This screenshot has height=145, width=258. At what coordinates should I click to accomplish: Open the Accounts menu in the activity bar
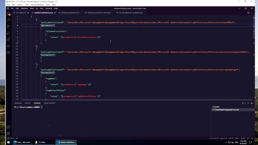tap(8, 127)
